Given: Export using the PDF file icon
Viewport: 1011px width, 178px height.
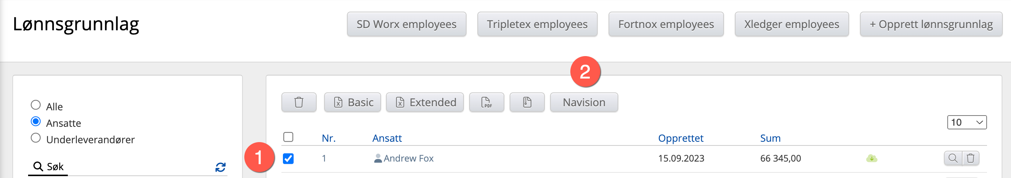Looking at the screenshot, I should click(x=486, y=102).
